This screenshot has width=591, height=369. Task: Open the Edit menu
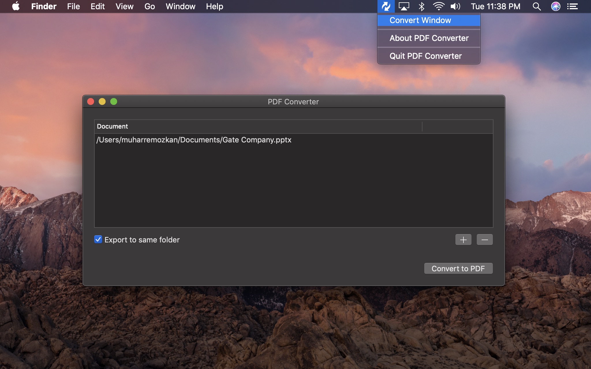point(98,6)
